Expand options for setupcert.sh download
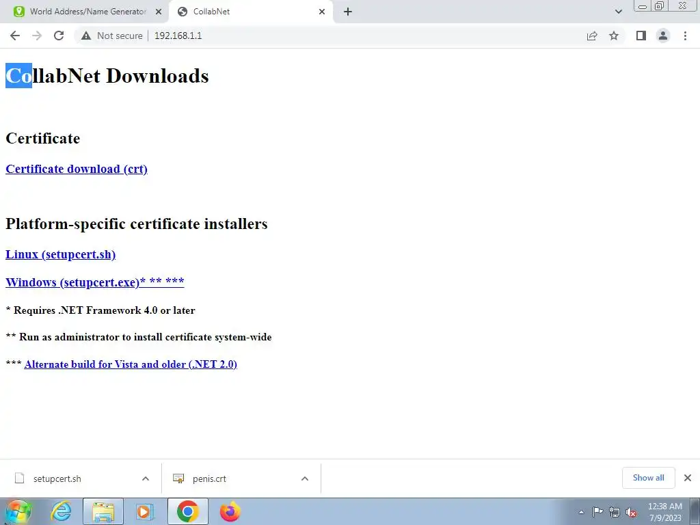 pyautogui.click(x=146, y=479)
